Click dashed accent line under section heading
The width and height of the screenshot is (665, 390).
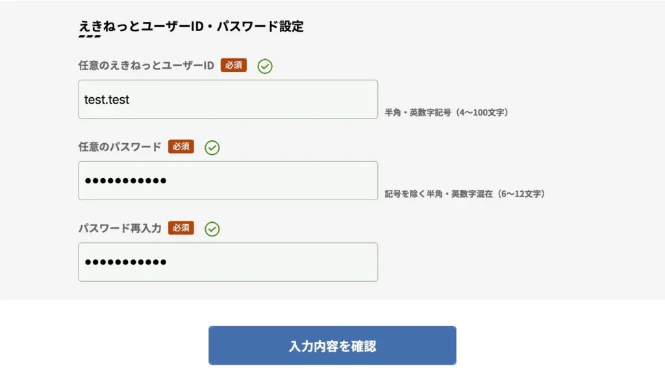90,36
